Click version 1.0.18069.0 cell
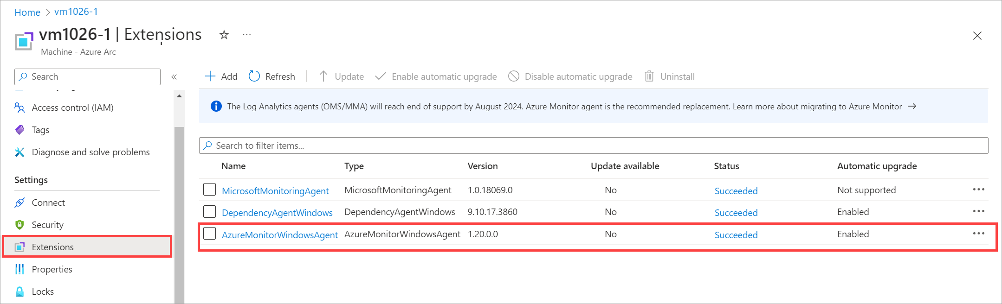The width and height of the screenshot is (1002, 304). click(490, 190)
